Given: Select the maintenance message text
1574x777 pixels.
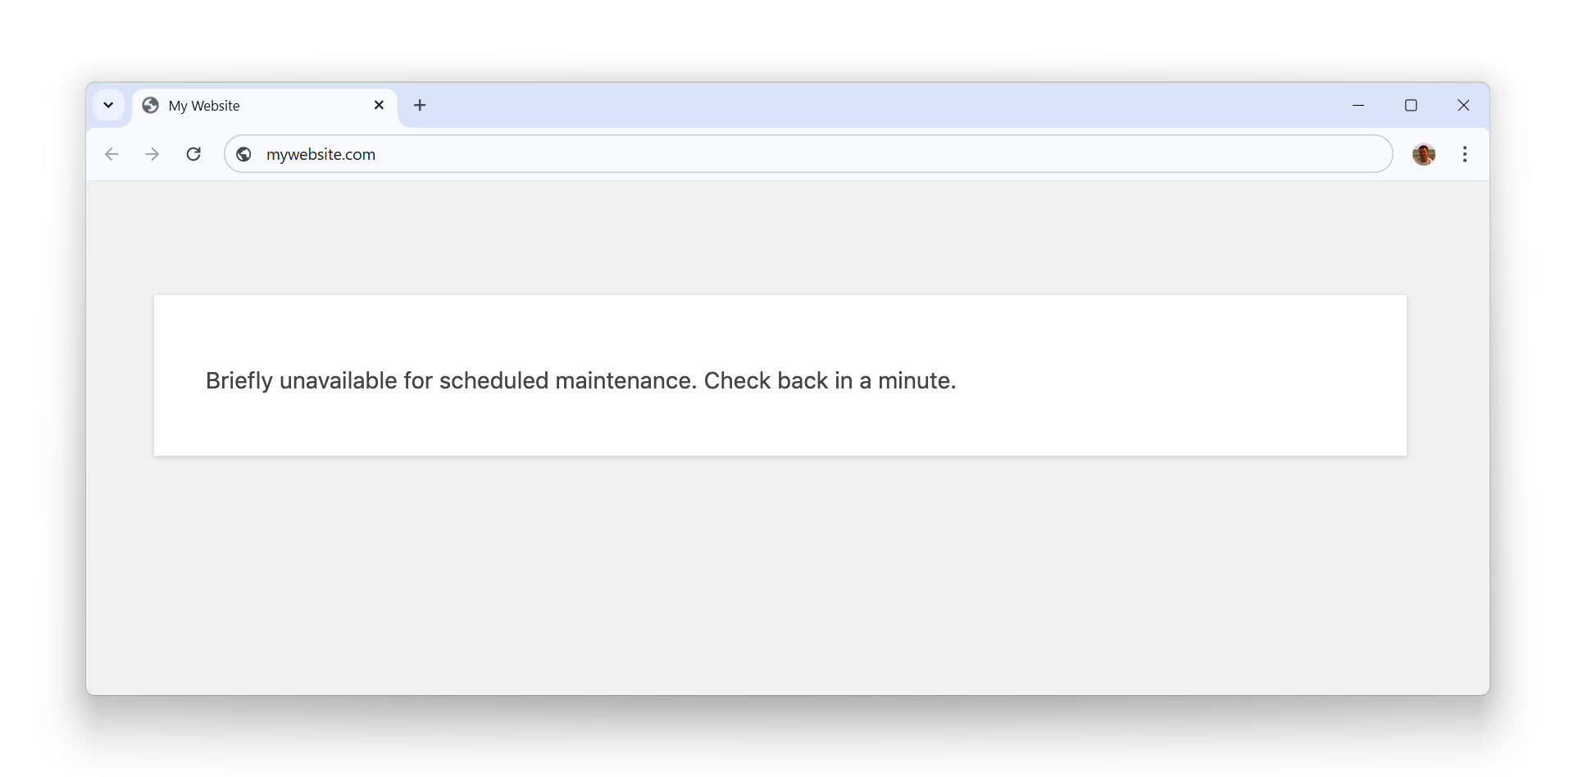Looking at the screenshot, I should click(x=580, y=379).
